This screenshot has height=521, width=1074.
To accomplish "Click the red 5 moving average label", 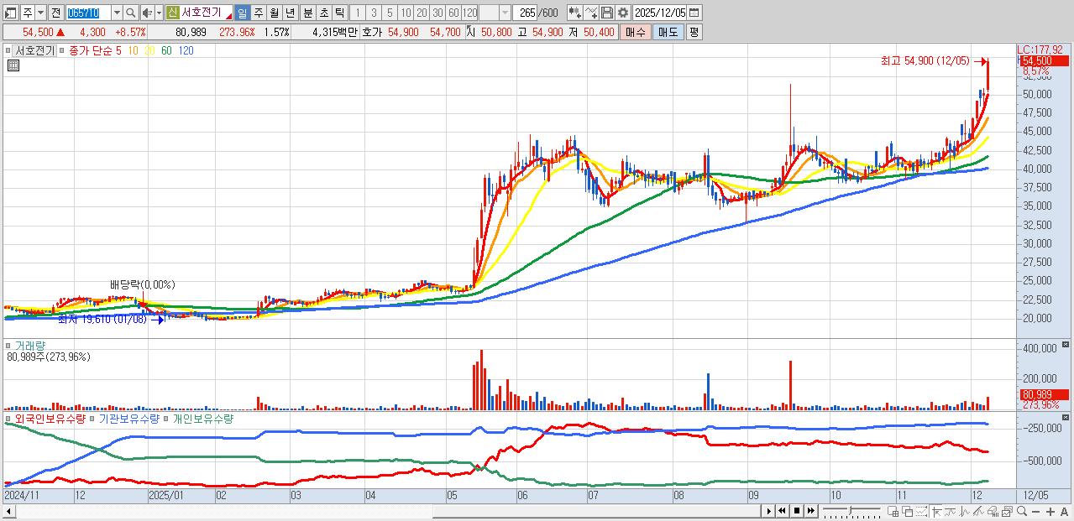I will (118, 50).
